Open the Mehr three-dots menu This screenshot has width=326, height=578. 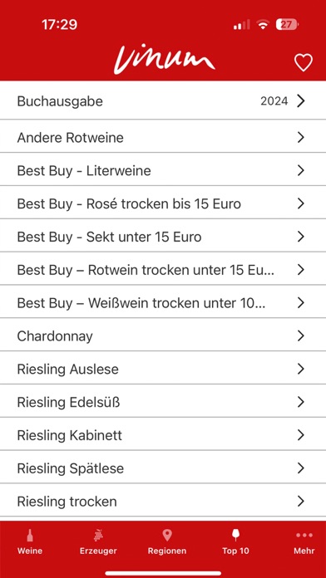[304, 541]
